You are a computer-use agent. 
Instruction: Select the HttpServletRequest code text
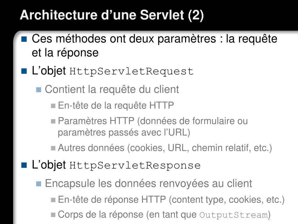coord(132,72)
